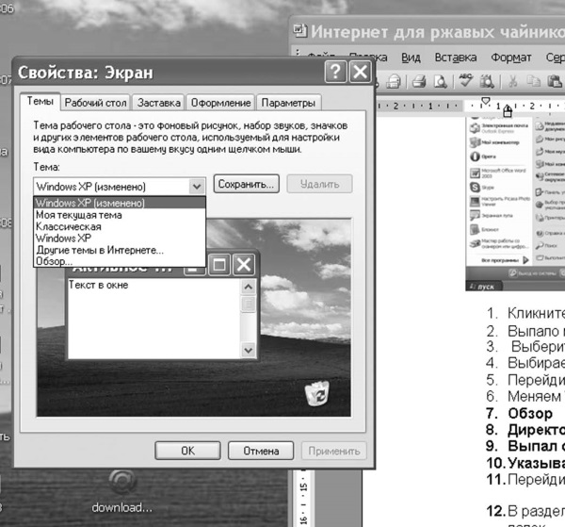Open the Формат menu in Word
This screenshot has width=565, height=527.
511,58
